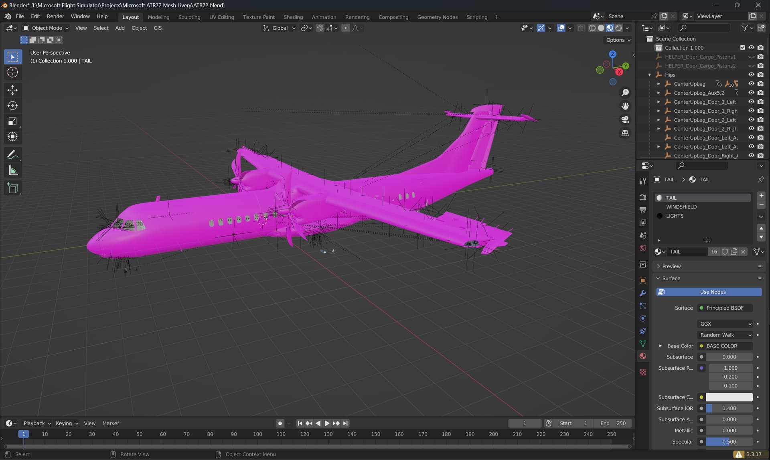Open the World properties tab
Image resolution: width=770 pixels, height=460 pixels.
(x=643, y=248)
